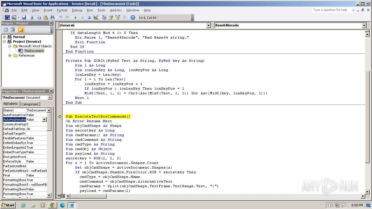Screen dimensions: 372x209
Task: Click Sub ExecuteTextBoxCommands() highlighted line
Action: (98, 116)
